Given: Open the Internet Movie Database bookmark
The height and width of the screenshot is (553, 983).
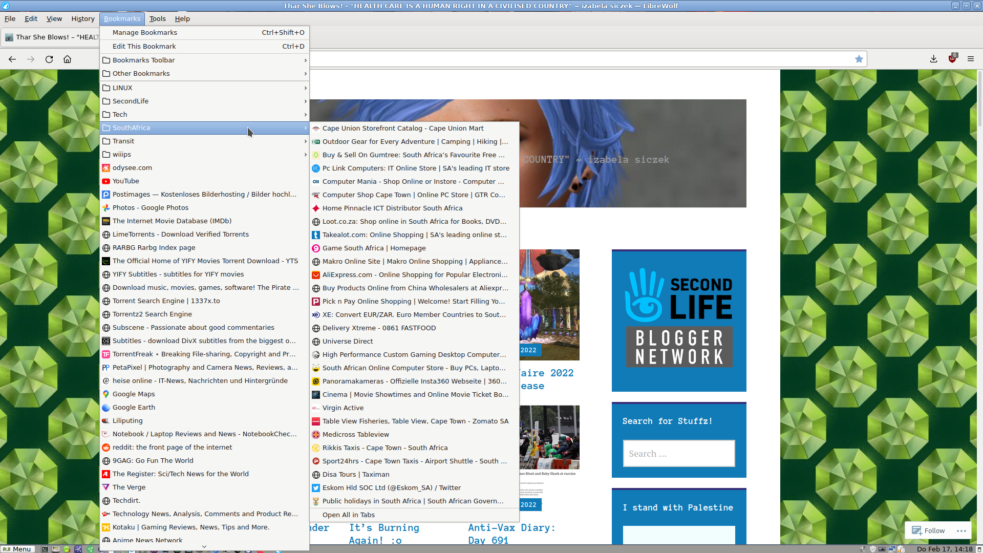Looking at the screenshot, I should 205,221.
